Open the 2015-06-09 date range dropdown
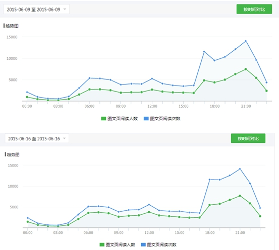This screenshot has width=279, height=250. pos(36,9)
